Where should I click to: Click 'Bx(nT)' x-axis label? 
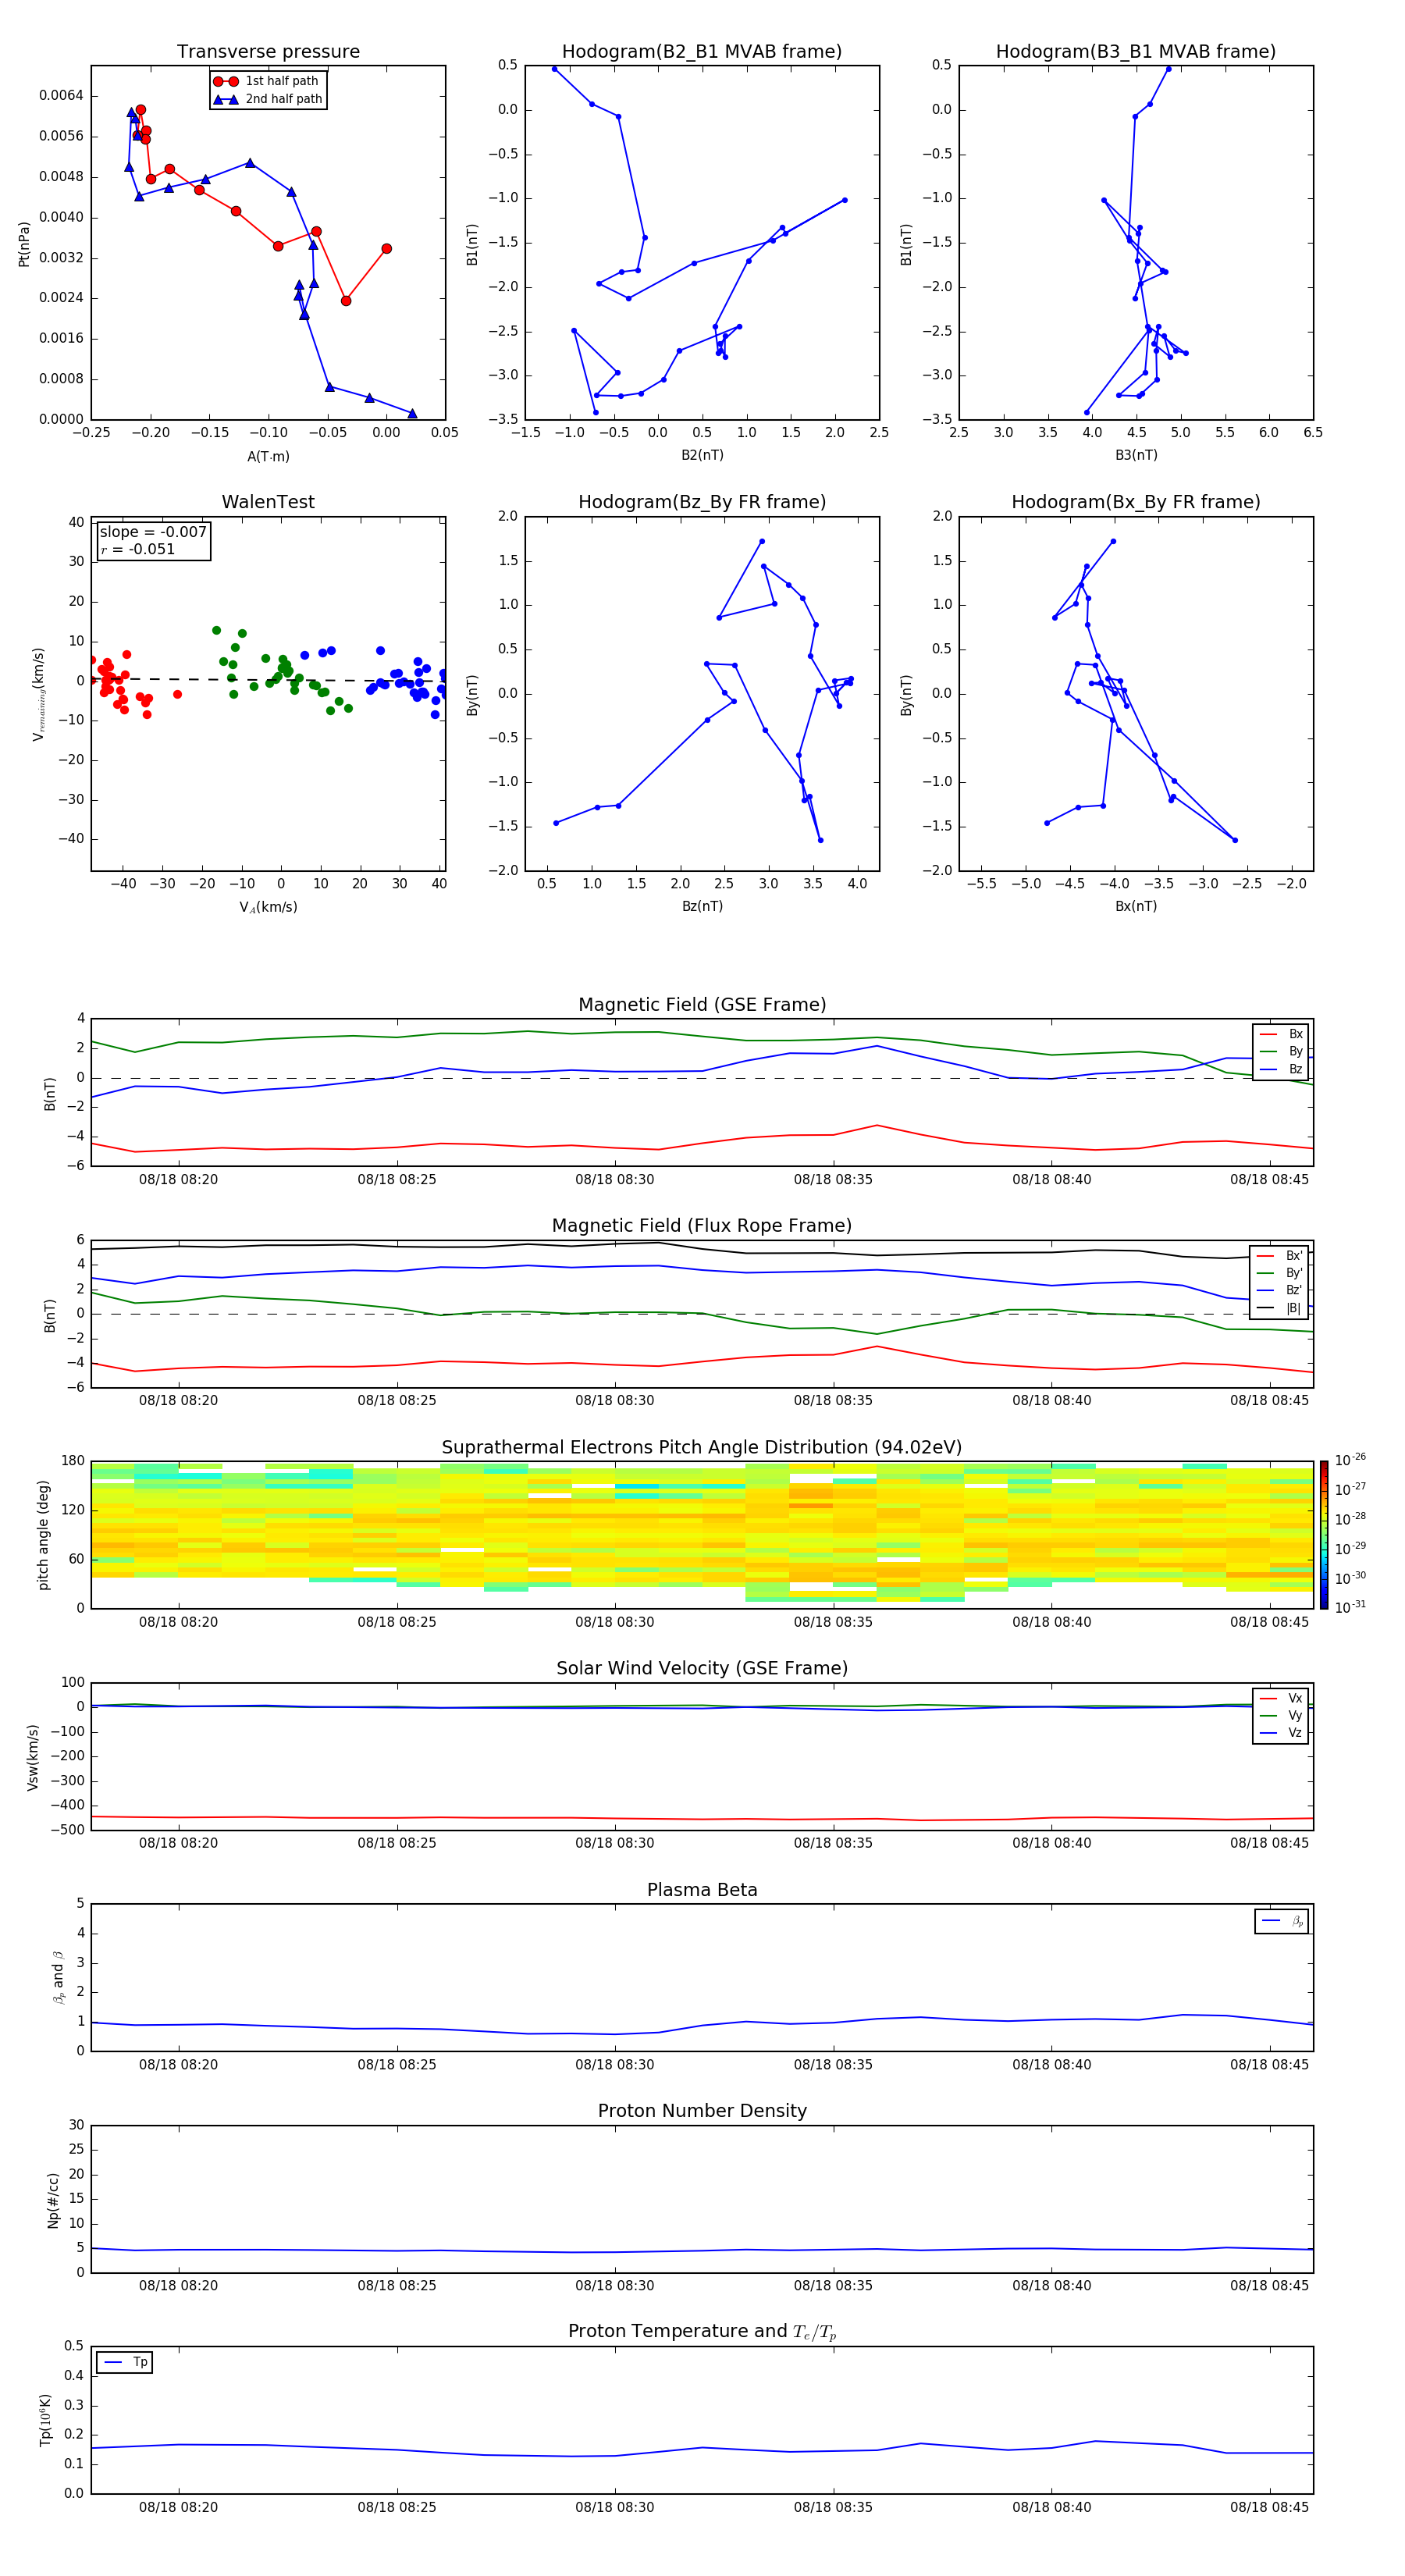tap(1136, 906)
